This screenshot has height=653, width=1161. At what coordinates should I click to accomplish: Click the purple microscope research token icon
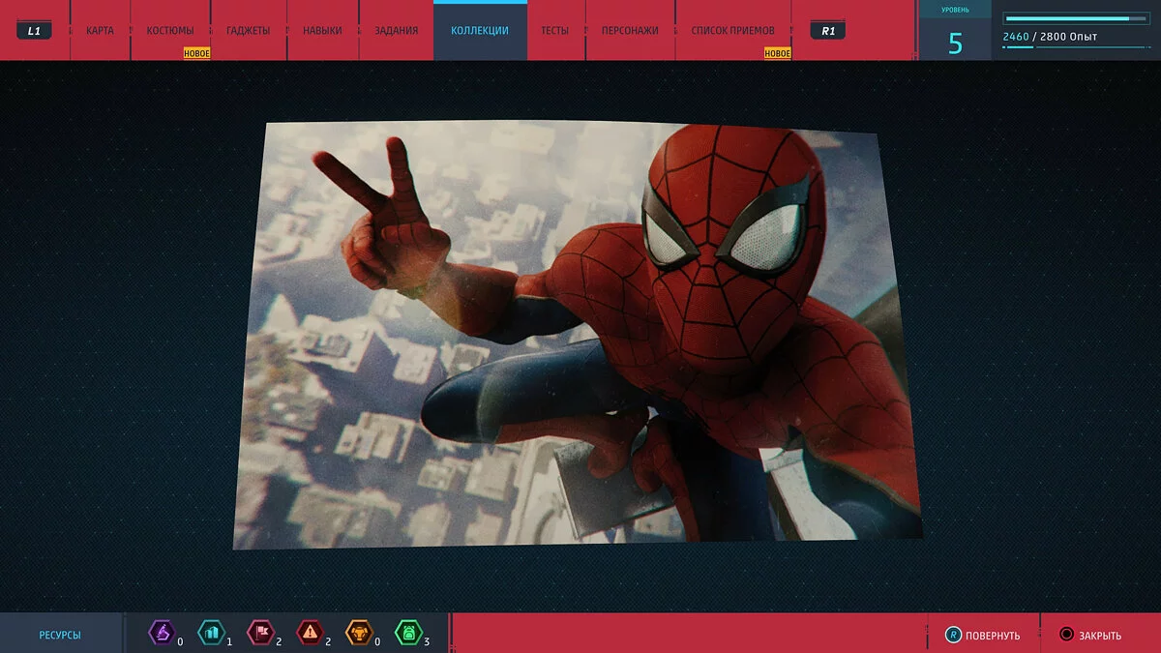(x=161, y=634)
